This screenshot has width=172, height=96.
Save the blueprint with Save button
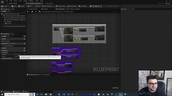(x=14, y=6)
